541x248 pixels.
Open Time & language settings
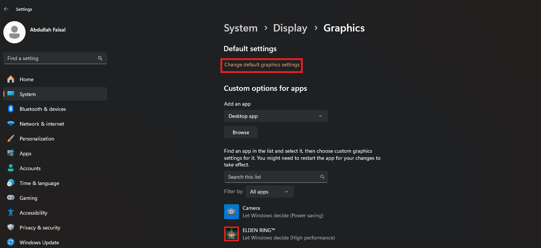39,183
